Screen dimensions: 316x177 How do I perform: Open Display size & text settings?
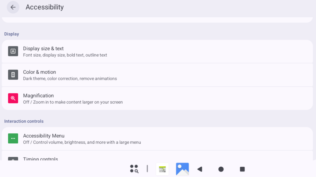pyautogui.click(x=157, y=51)
